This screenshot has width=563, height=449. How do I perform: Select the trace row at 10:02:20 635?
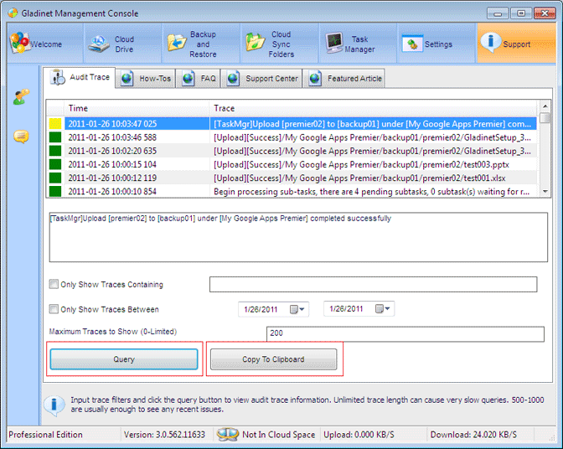[x=292, y=151]
